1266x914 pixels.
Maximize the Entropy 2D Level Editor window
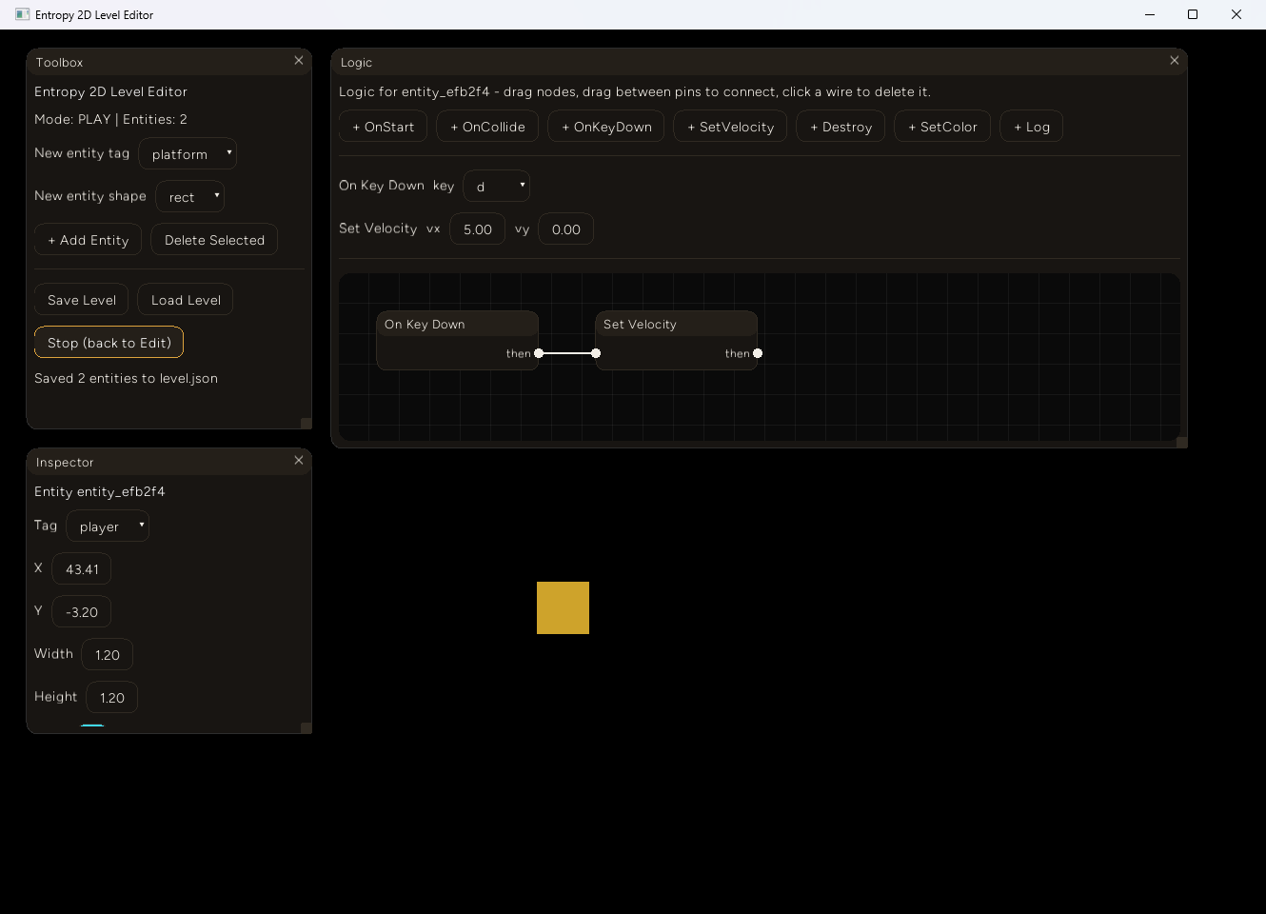tap(1193, 14)
